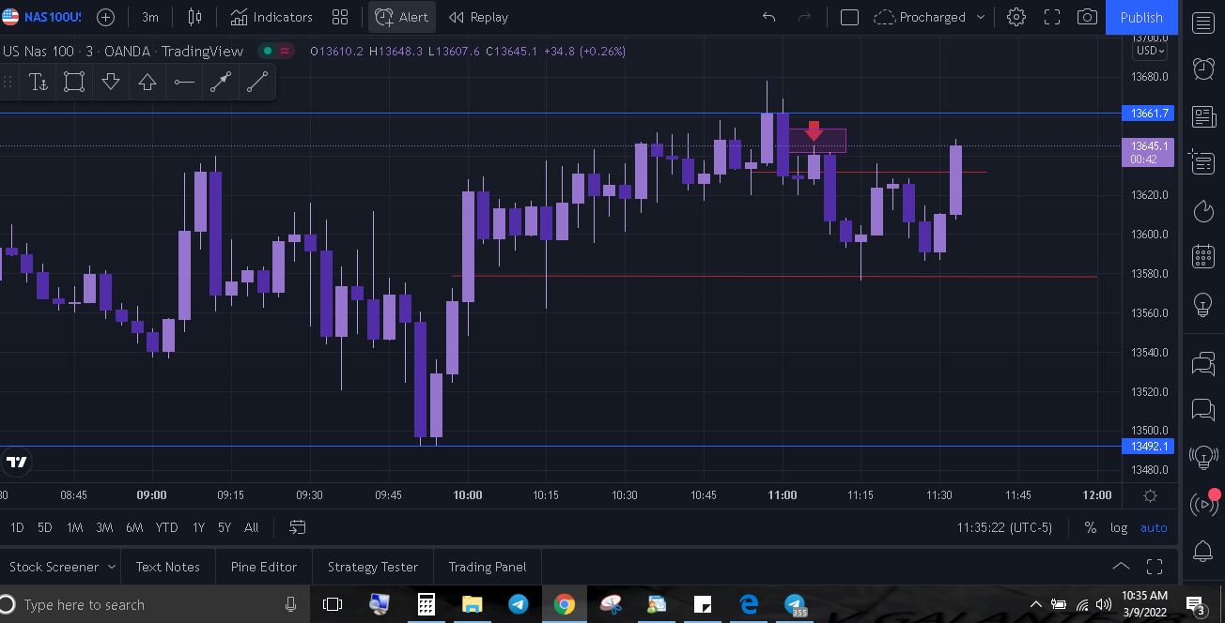This screenshot has width=1225, height=623.
Task: Select the chart layout square icon
Action: 849,17
